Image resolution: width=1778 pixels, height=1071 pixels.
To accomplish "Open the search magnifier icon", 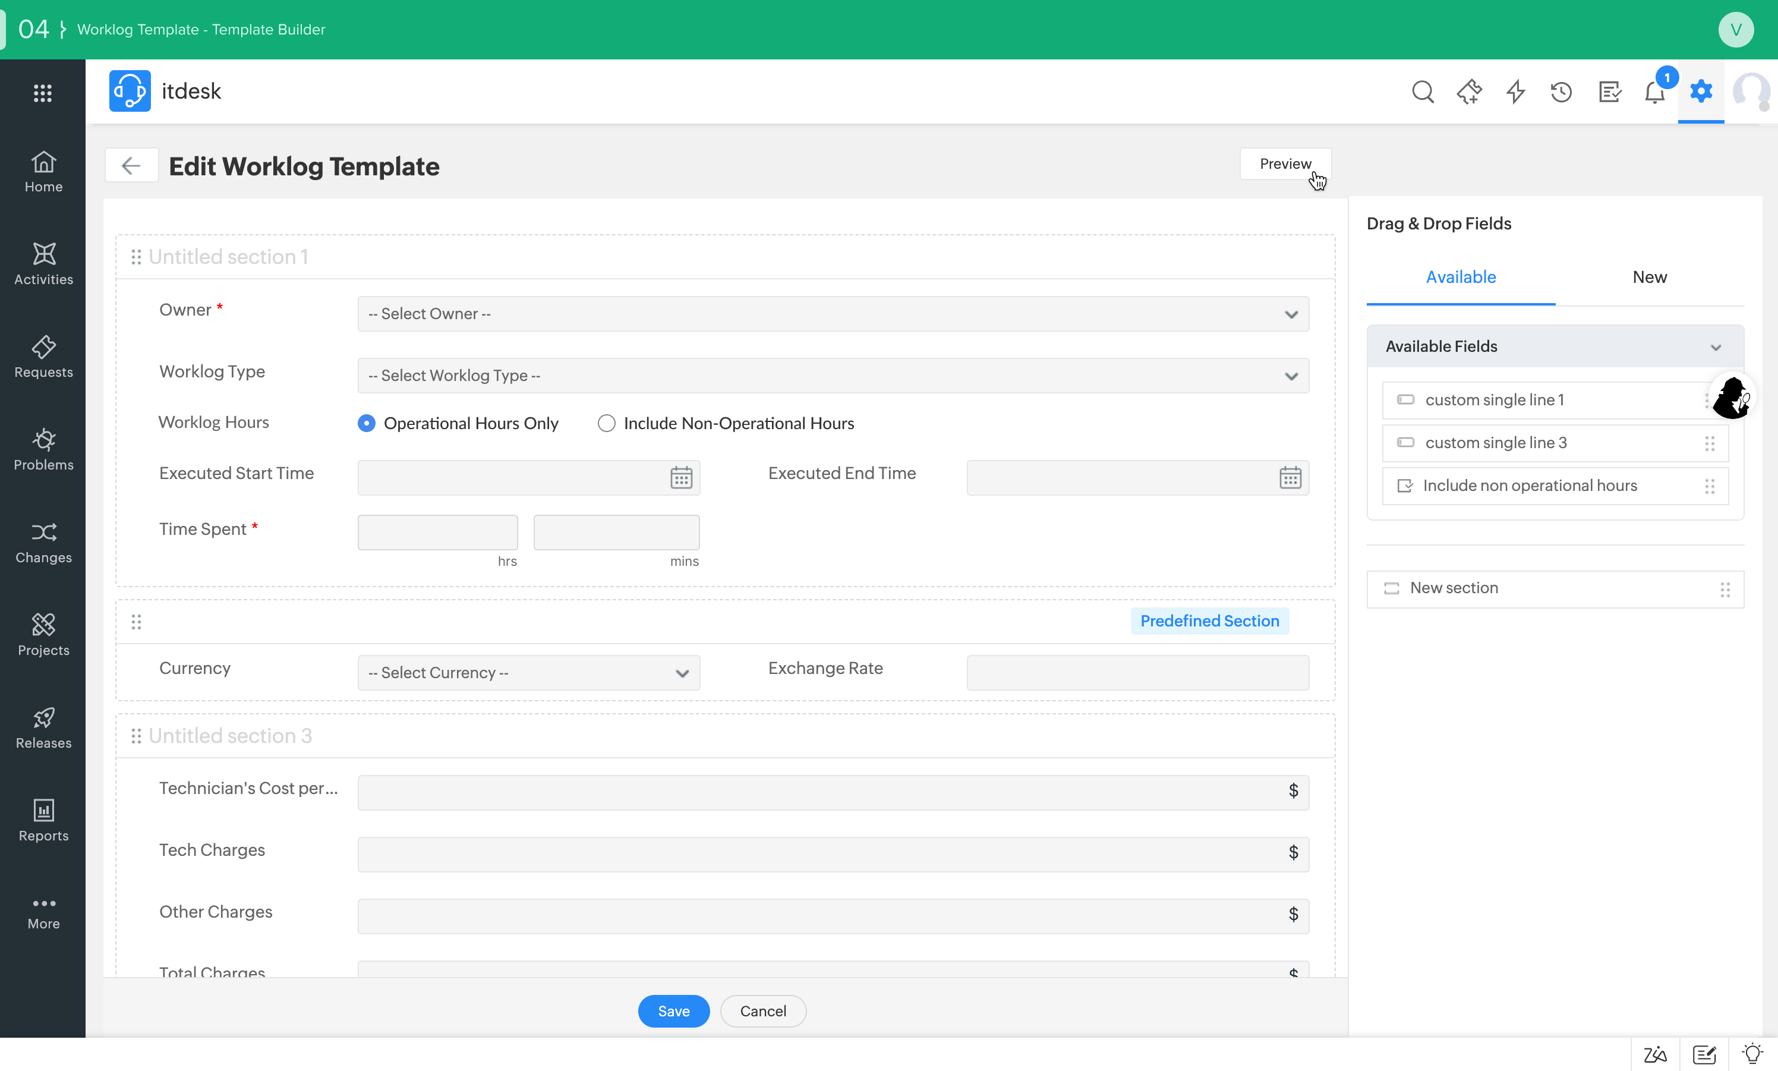I will [1422, 92].
